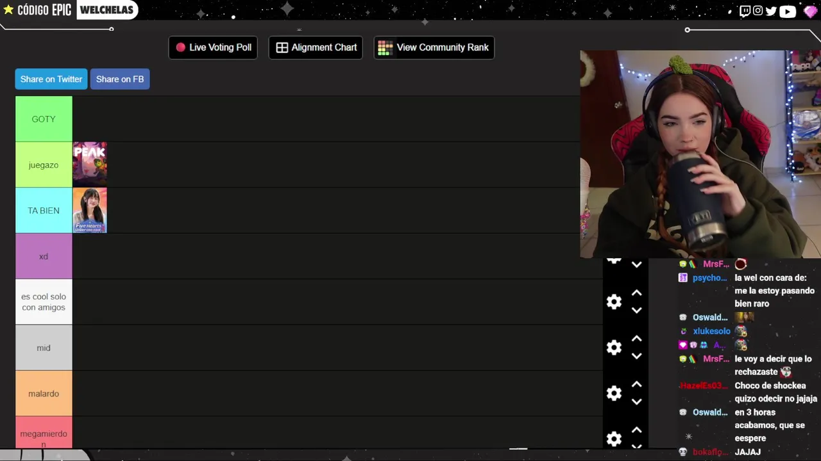Click chat message 'JAJAJ'

pos(747,452)
